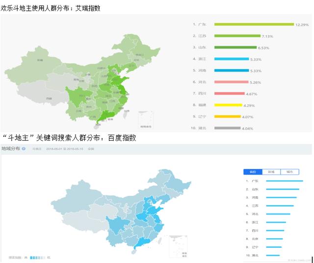Click iResearch list label 8. 福建
The image size is (314, 263).
(200, 105)
